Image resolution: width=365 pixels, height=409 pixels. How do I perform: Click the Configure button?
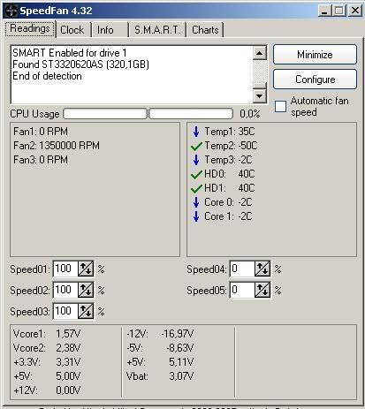point(315,80)
